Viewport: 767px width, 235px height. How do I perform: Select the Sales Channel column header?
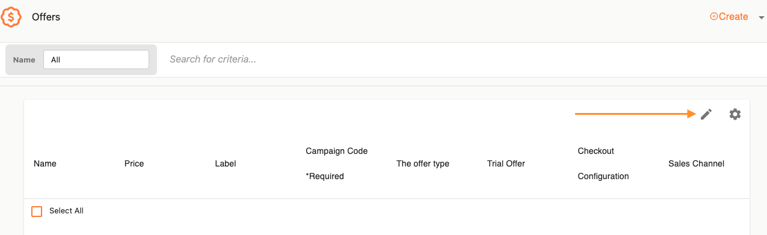point(696,163)
